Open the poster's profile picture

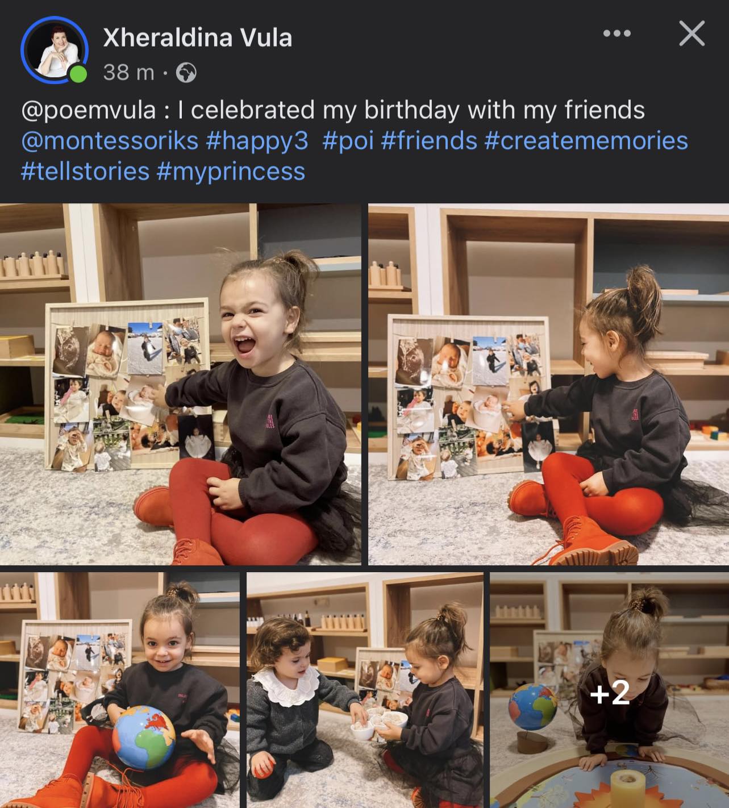[53, 49]
